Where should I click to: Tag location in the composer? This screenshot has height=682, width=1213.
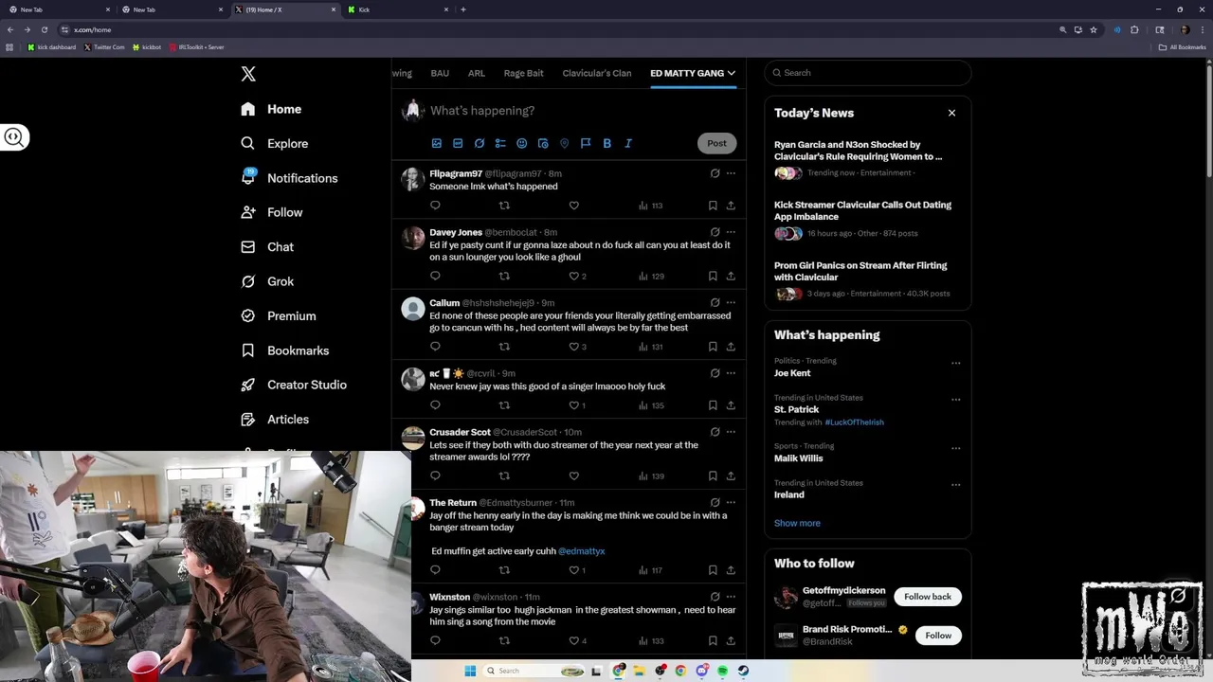564,143
